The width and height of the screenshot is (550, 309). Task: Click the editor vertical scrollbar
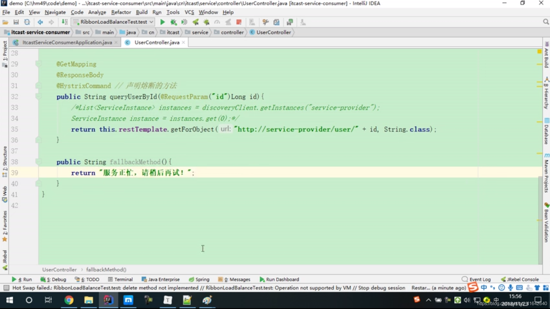(x=540, y=220)
